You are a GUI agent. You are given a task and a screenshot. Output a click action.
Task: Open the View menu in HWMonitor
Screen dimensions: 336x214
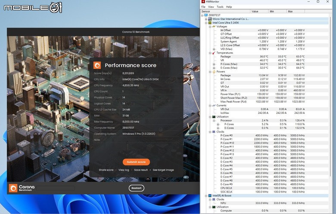tap(211, 7)
